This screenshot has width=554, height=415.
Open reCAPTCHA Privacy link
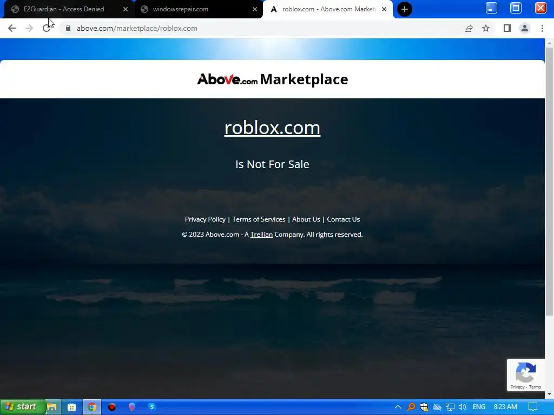tap(517, 387)
